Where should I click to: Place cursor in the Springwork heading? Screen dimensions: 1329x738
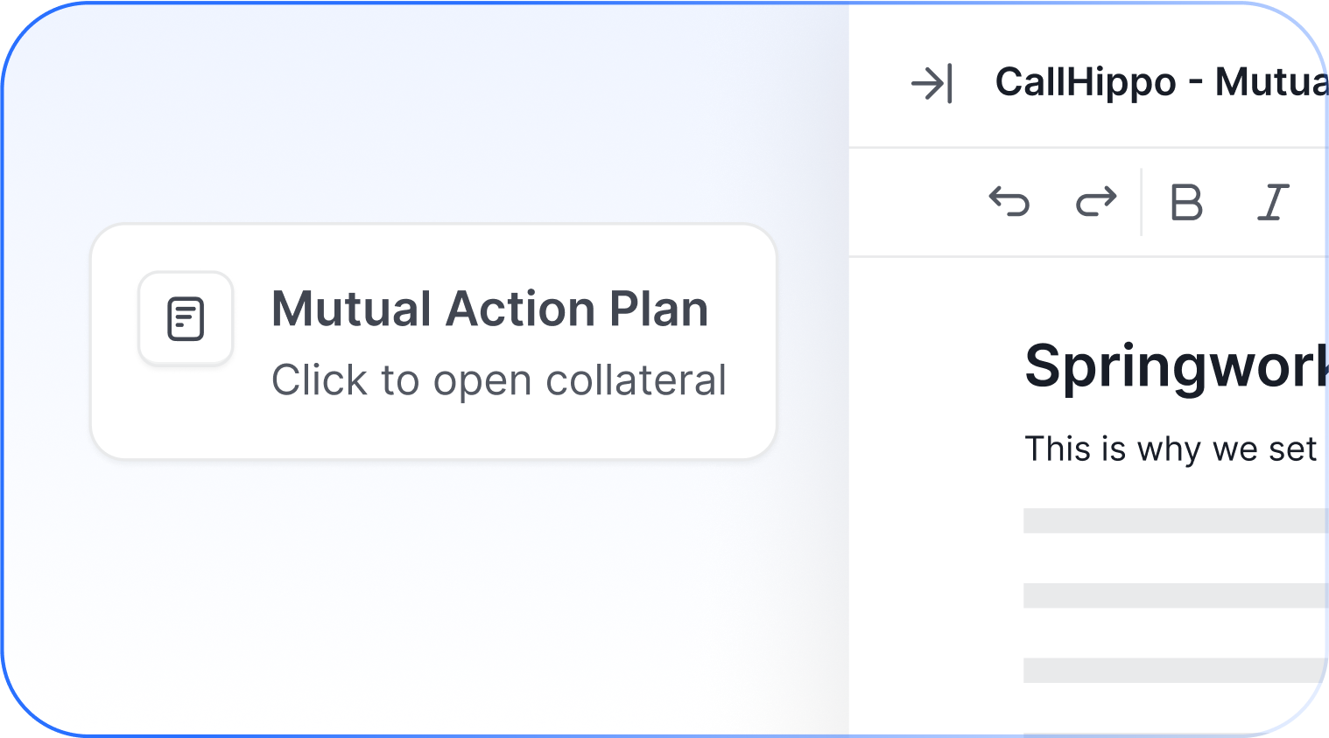1176,366
